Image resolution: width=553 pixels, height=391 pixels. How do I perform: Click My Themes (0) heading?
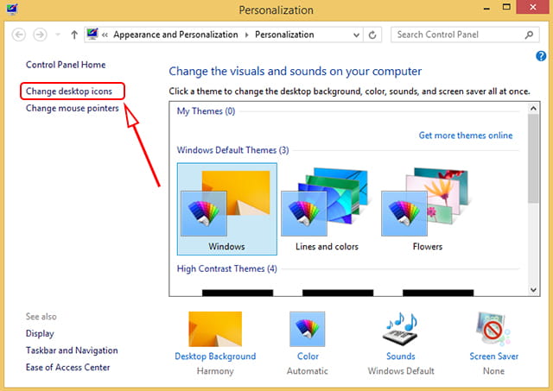[x=206, y=111]
